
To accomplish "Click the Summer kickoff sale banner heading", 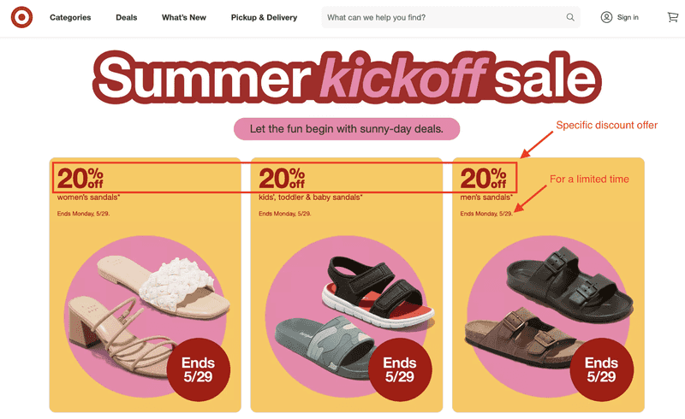I will click(347, 77).
